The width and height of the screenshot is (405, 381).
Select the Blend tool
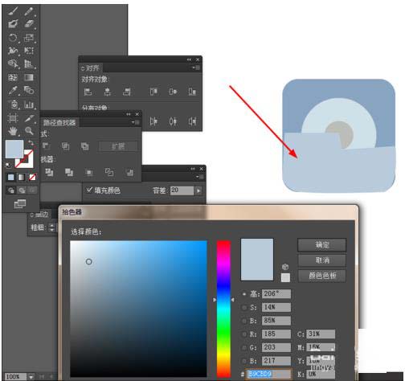pyautogui.click(x=29, y=90)
